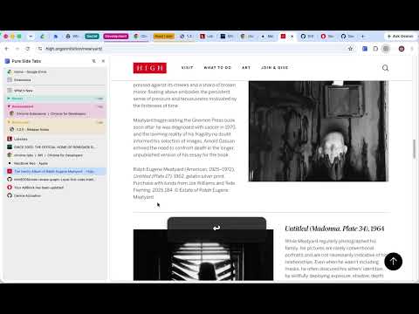Collapse the pink Development group in side panel
The height and width of the screenshot is (314, 419).
click(x=55, y=106)
